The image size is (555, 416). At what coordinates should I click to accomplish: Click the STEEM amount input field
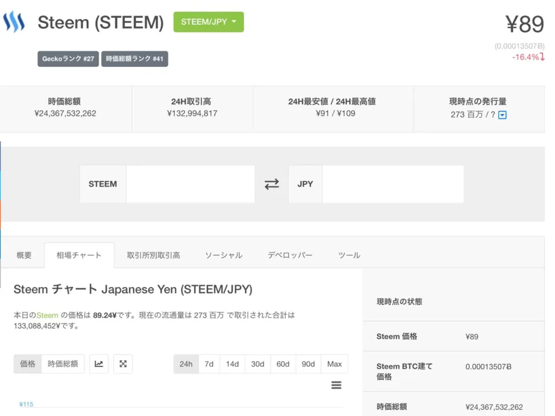tap(190, 184)
